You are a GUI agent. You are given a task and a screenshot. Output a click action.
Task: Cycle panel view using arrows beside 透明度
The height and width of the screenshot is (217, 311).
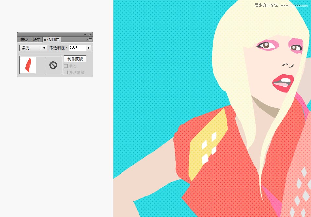click(x=45, y=40)
